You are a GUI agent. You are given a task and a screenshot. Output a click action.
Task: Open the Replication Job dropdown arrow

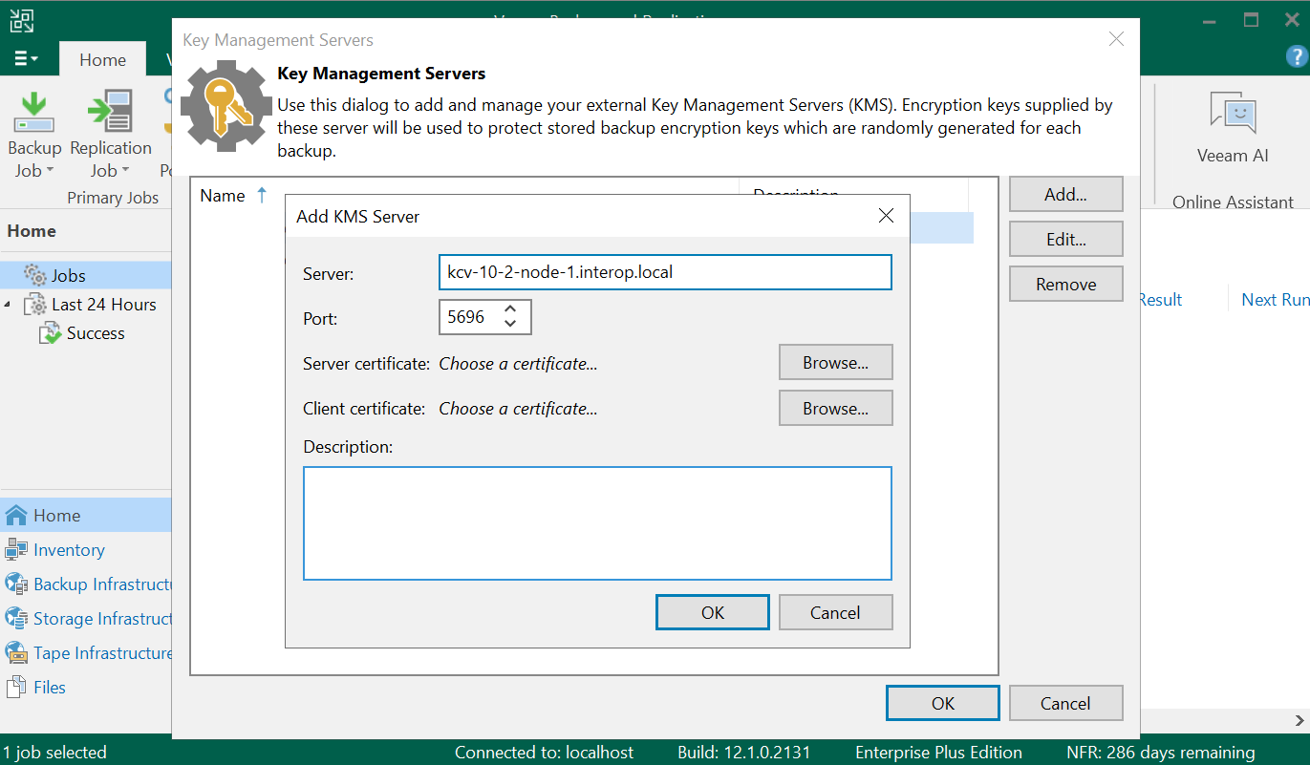(x=124, y=172)
